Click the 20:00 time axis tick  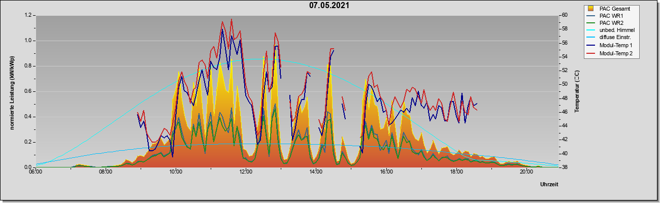[x=527, y=172]
